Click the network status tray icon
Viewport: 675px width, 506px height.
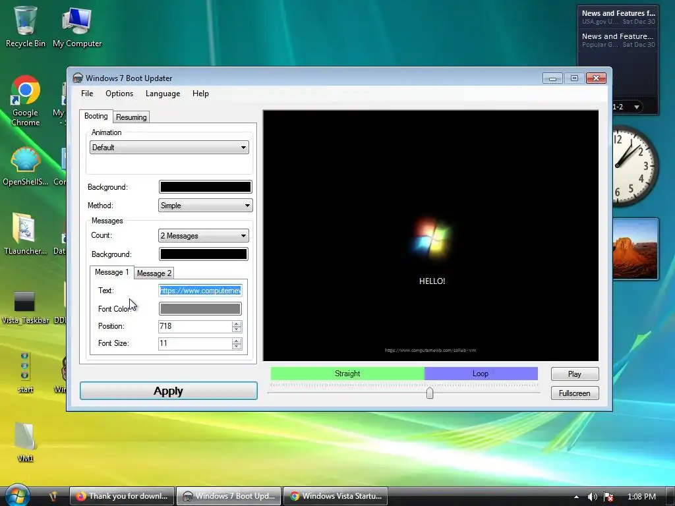(608, 497)
